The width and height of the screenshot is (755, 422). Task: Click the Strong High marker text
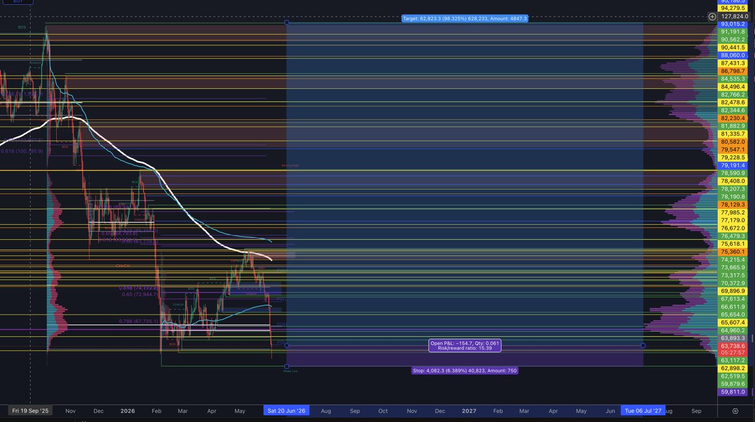tap(290, 165)
